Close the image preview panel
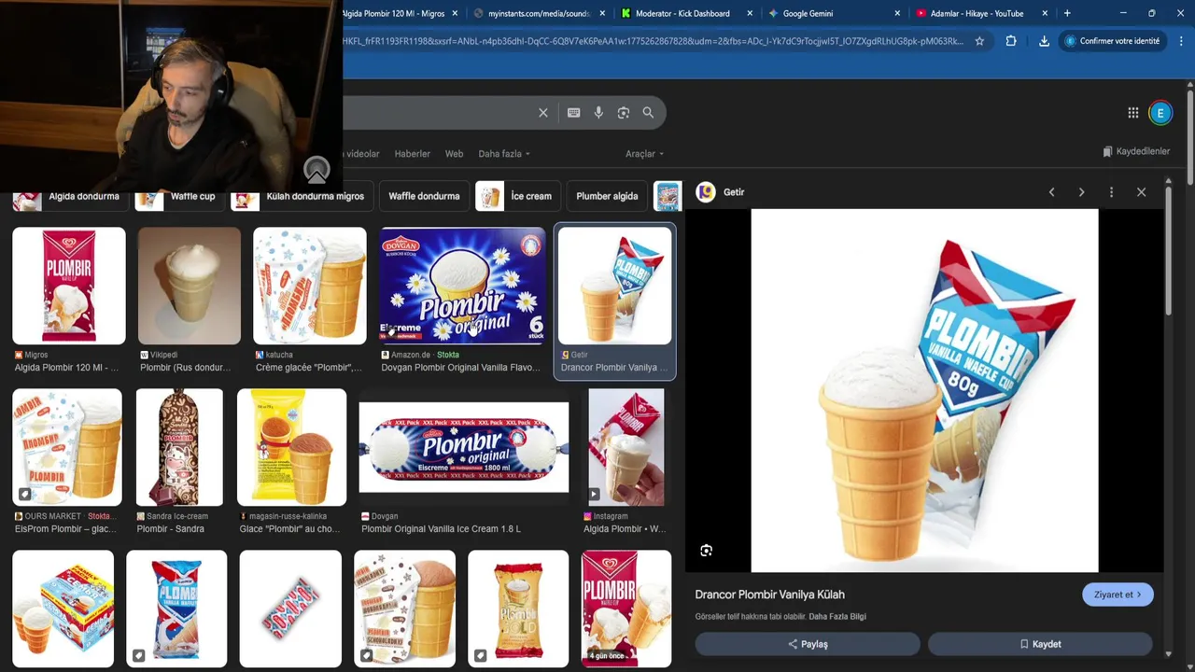1195x672 pixels. click(x=1141, y=192)
